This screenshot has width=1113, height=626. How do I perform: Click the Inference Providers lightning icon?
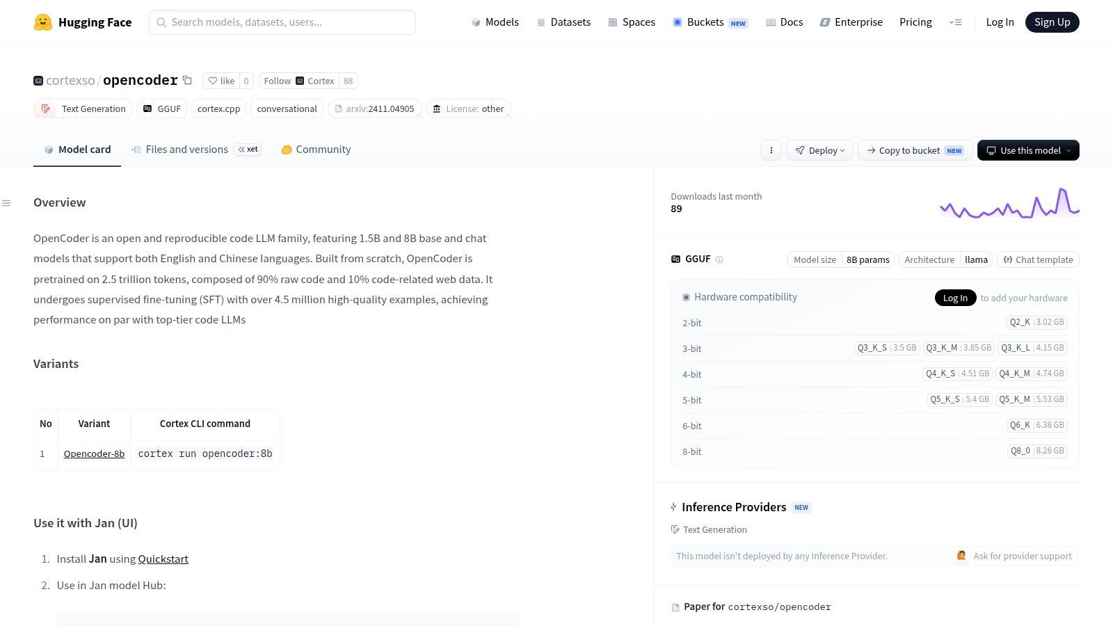click(x=673, y=507)
